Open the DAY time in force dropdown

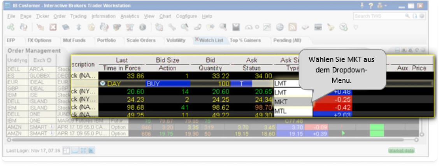point(122,83)
